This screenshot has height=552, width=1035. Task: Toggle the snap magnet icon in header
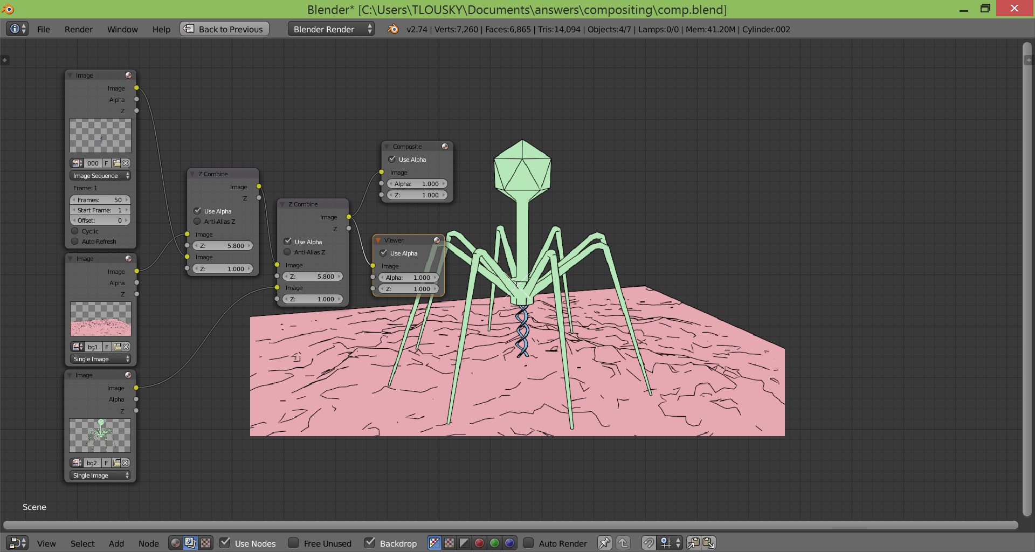(x=648, y=543)
